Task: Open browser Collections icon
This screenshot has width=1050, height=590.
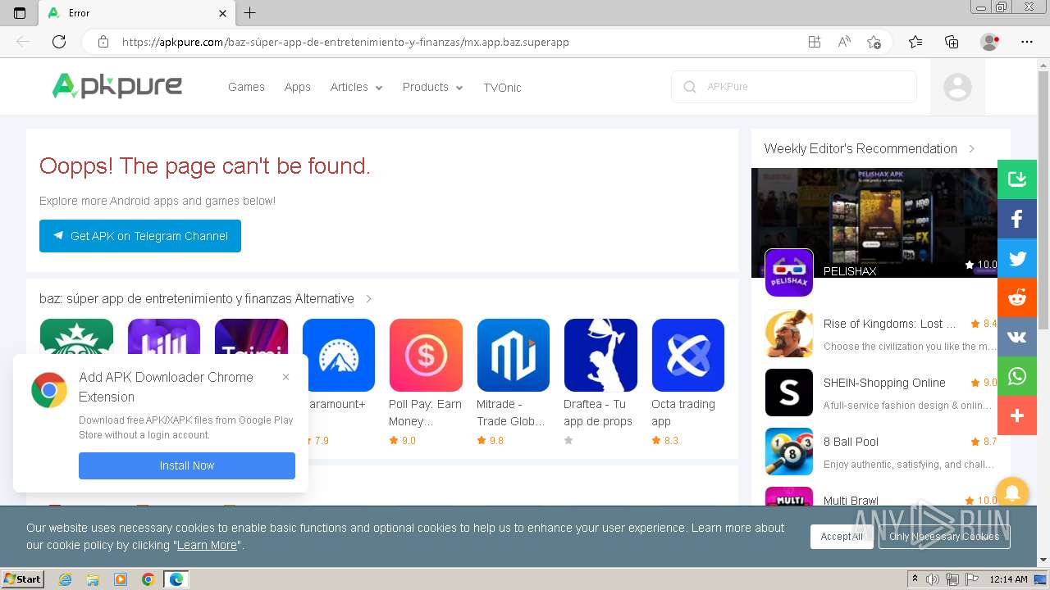Action: point(952,42)
